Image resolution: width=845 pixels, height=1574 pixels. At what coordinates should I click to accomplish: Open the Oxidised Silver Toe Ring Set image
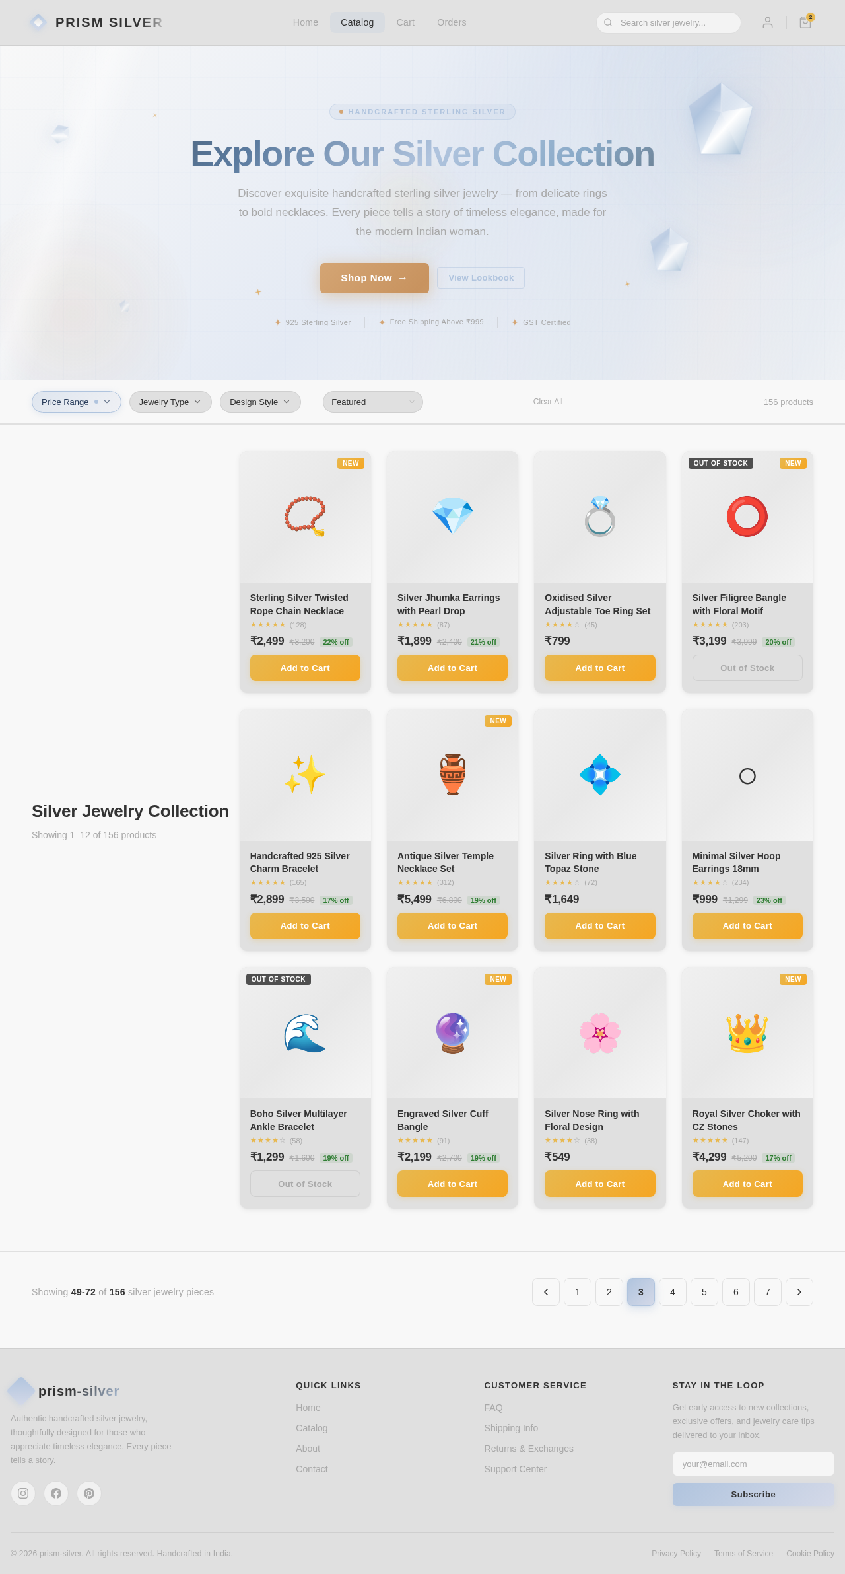(x=600, y=517)
